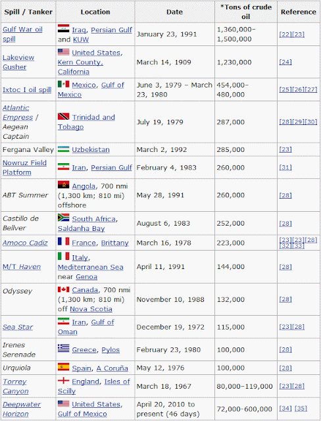The image size is (321, 421).
Task: Click the 'Irenes Serenade' tanker name
Action: point(19,349)
